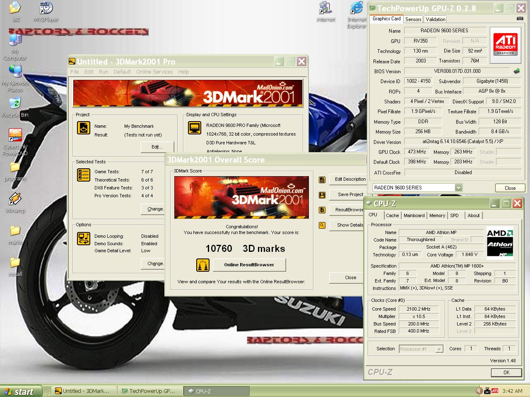This screenshot has height=397, width=530.
Task: Open the Run menu in 3DMark2001
Action: coord(104,72)
